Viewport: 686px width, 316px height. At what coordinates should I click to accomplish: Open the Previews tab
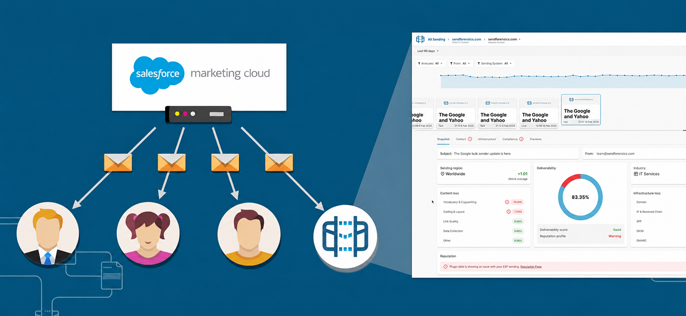click(536, 139)
